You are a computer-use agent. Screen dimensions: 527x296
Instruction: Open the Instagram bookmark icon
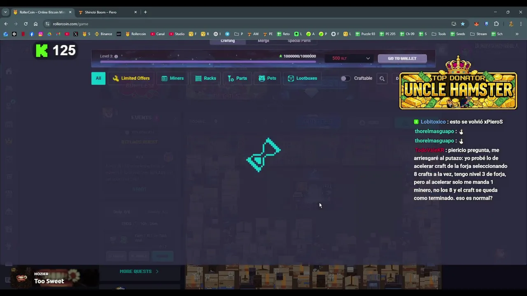(40, 34)
